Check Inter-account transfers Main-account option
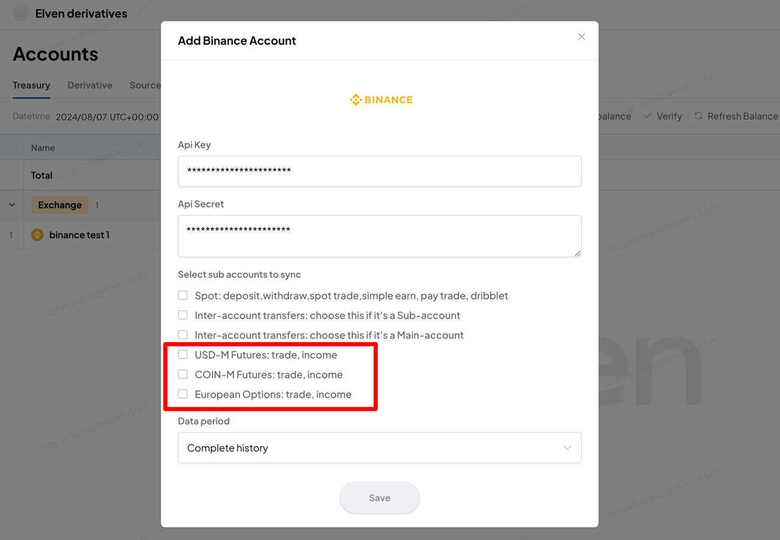The width and height of the screenshot is (780, 540). coord(183,335)
